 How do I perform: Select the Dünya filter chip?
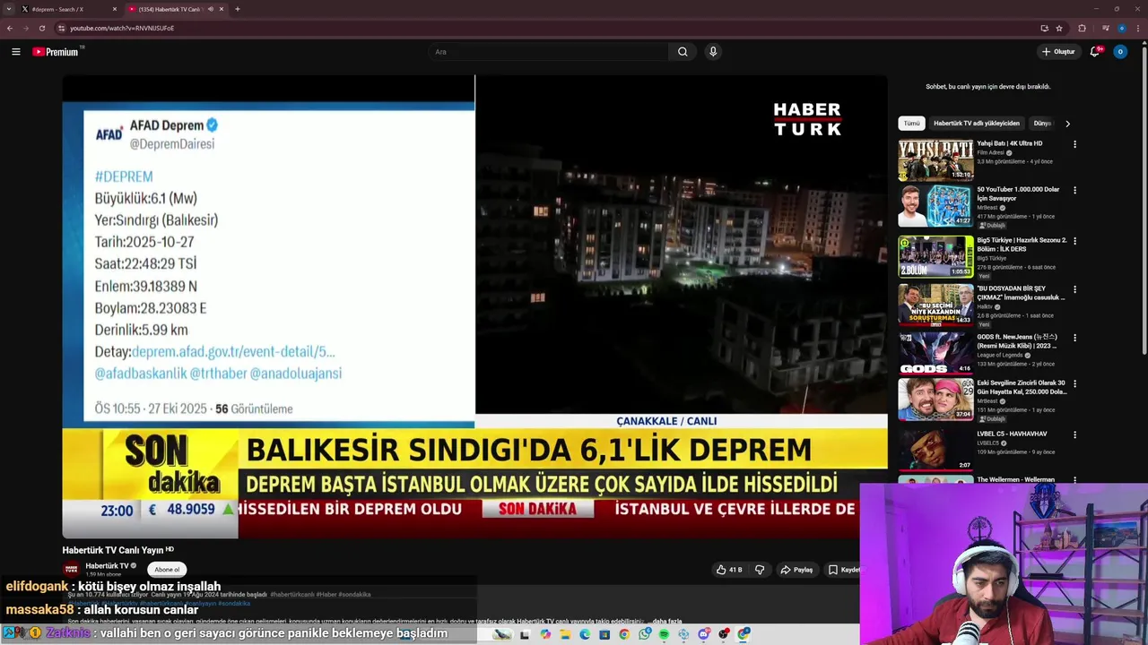pos(1042,123)
